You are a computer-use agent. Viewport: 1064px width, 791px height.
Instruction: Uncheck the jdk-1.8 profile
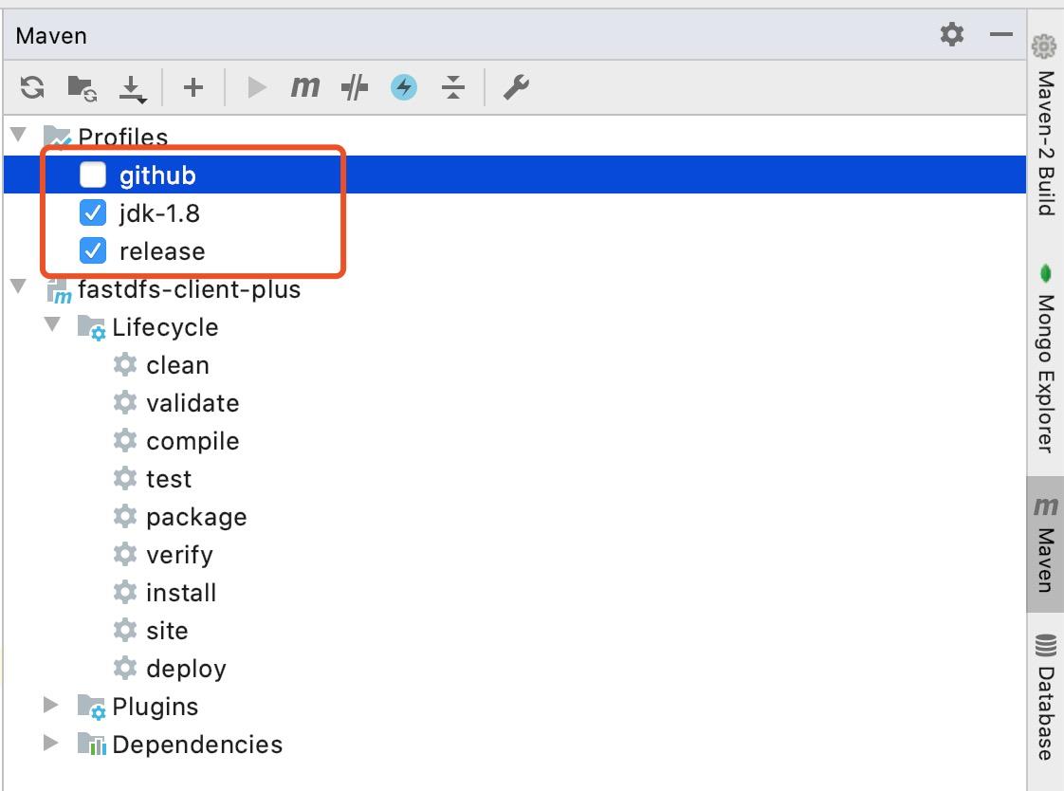click(x=93, y=212)
